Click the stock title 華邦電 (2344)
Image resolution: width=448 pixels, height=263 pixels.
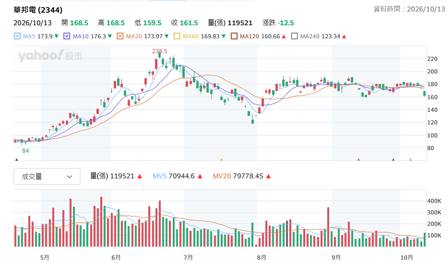tap(38, 10)
